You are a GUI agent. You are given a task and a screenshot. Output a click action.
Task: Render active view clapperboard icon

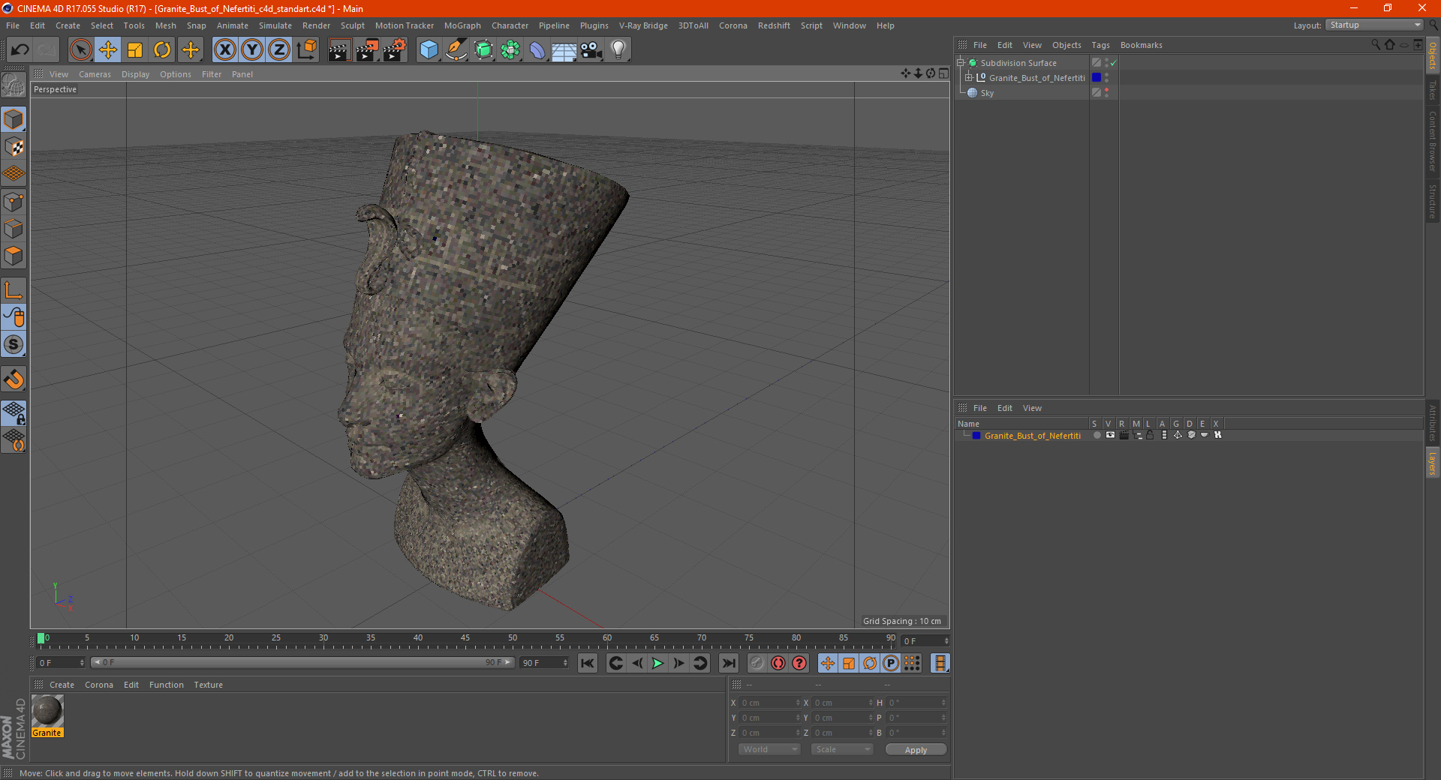click(x=339, y=50)
